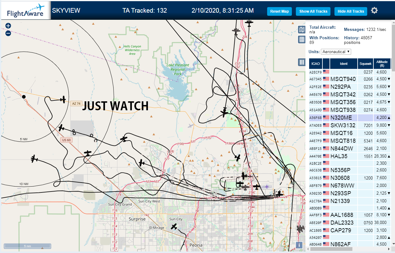Click ICAO code A34207 in the table

[315, 237]
